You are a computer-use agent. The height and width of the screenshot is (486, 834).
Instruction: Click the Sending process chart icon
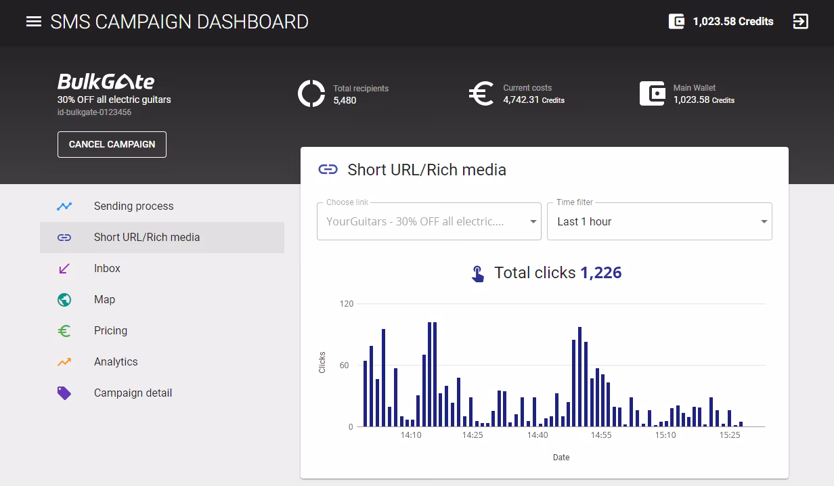click(64, 206)
